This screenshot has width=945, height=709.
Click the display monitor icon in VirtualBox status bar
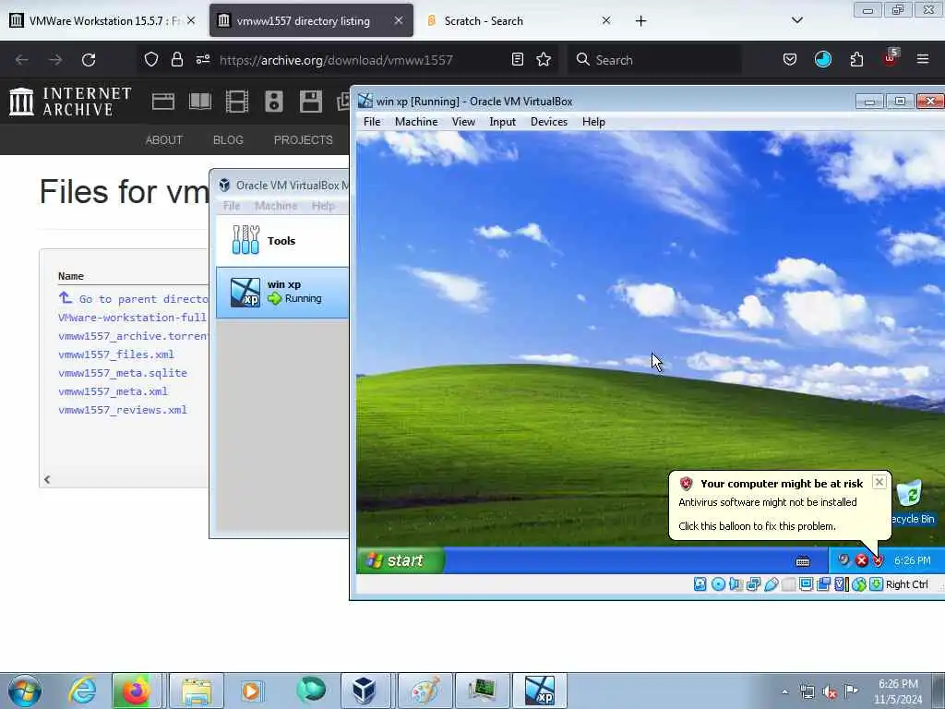point(806,584)
